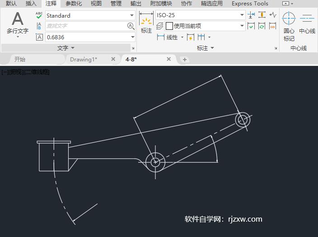The image size is (318, 237).
Task: Open the 开始 file tab
Action: tap(20, 59)
